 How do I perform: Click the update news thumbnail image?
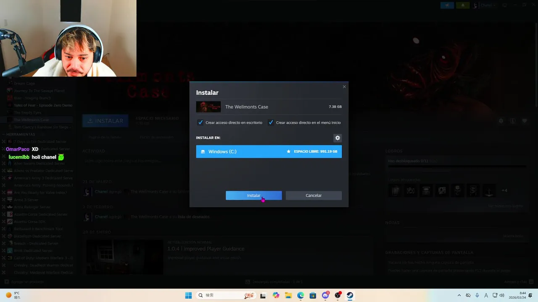125,257
